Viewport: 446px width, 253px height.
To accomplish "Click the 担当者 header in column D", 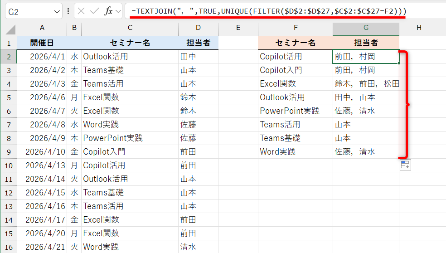I will (x=198, y=43).
